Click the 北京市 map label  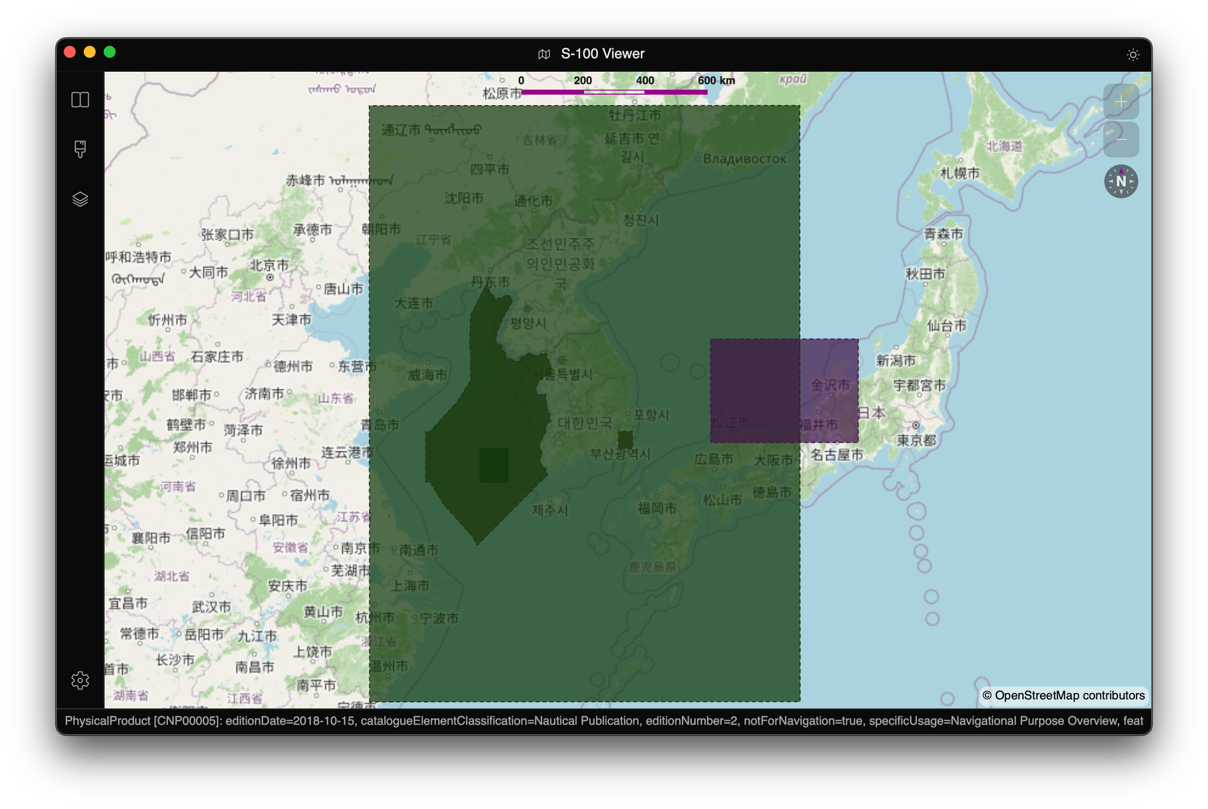point(269,265)
